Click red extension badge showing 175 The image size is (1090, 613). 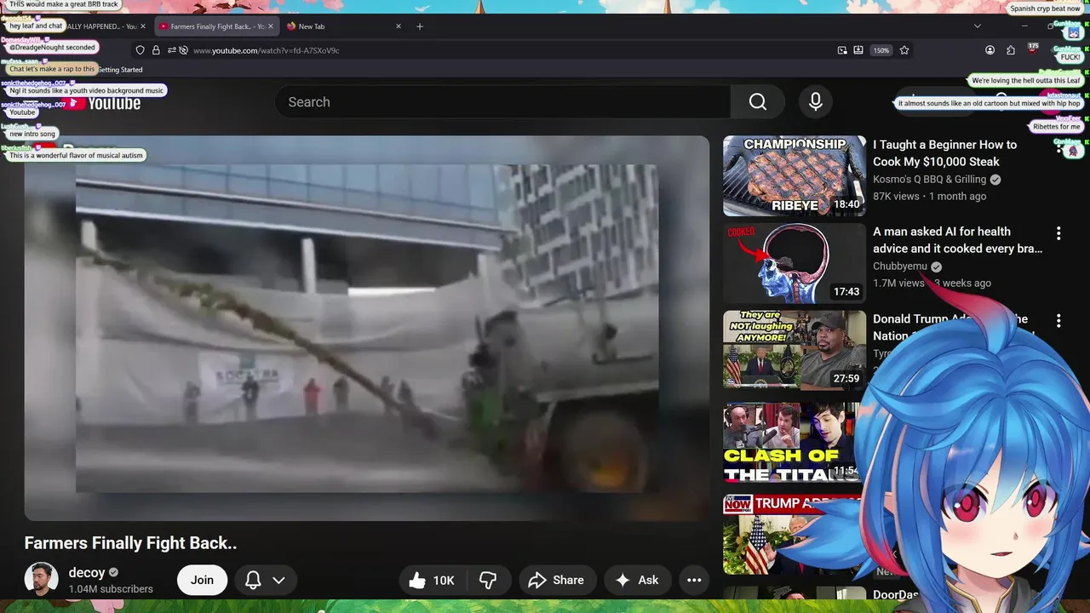click(x=1032, y=49)
